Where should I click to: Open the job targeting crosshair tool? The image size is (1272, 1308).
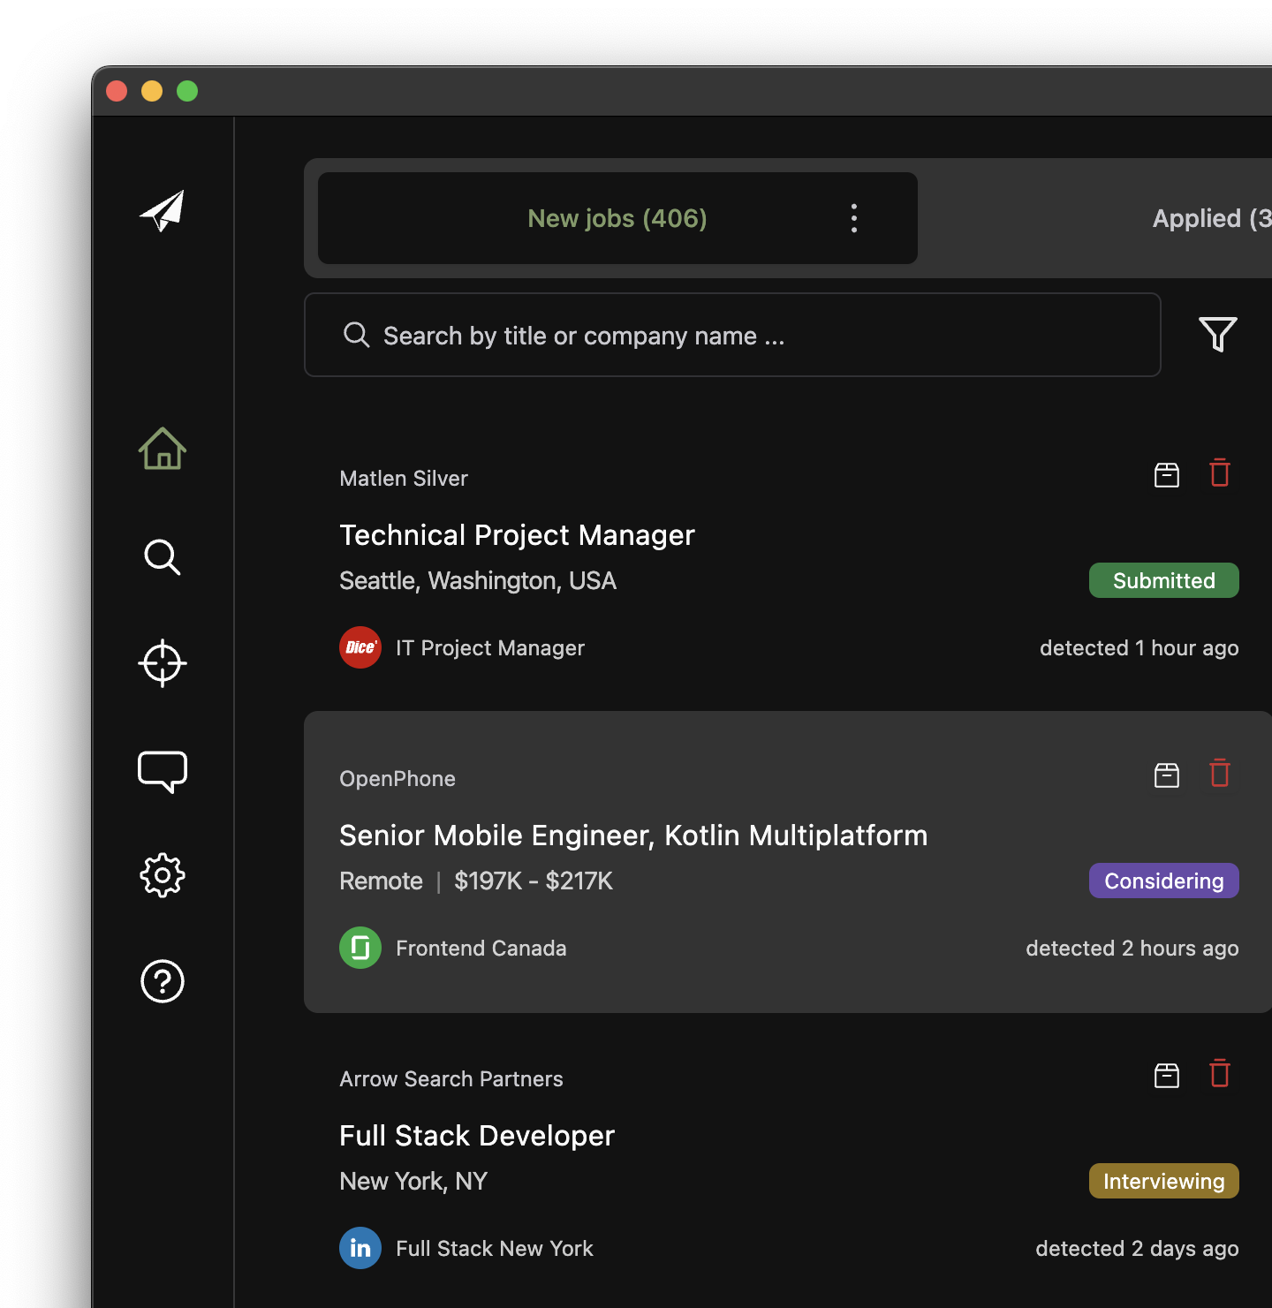point(162,663)
